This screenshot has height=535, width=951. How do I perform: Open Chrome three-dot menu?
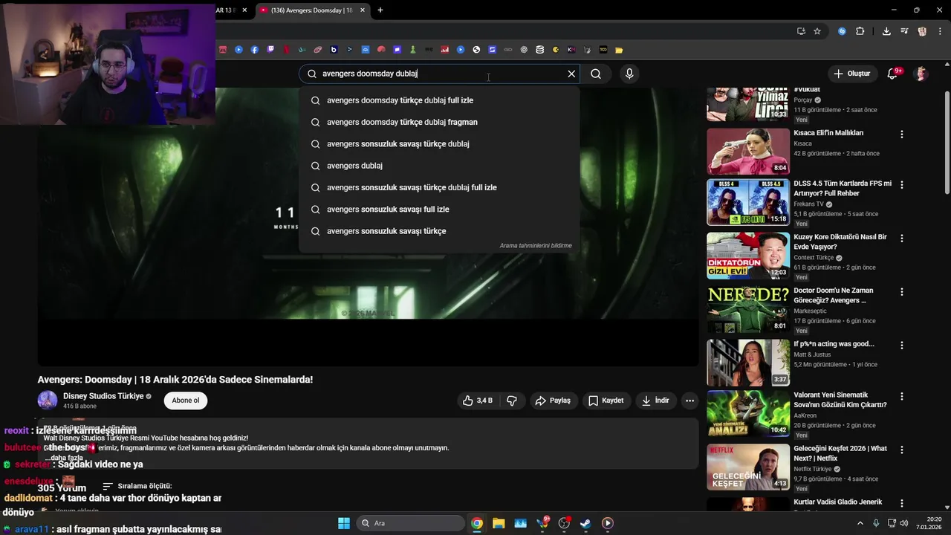(x=940, y=31)
